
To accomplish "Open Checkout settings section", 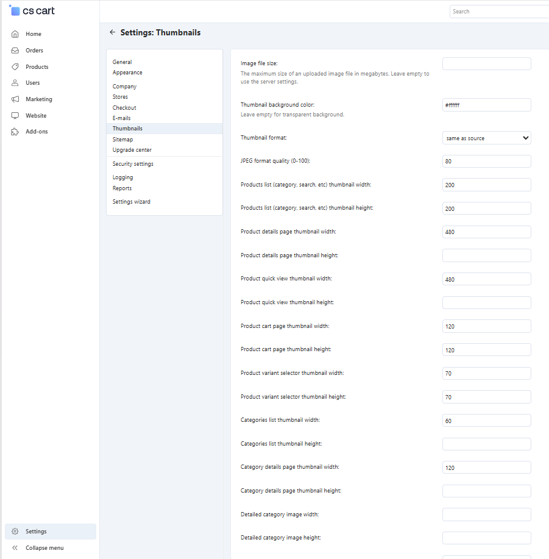I will click(x=124, y=108).
